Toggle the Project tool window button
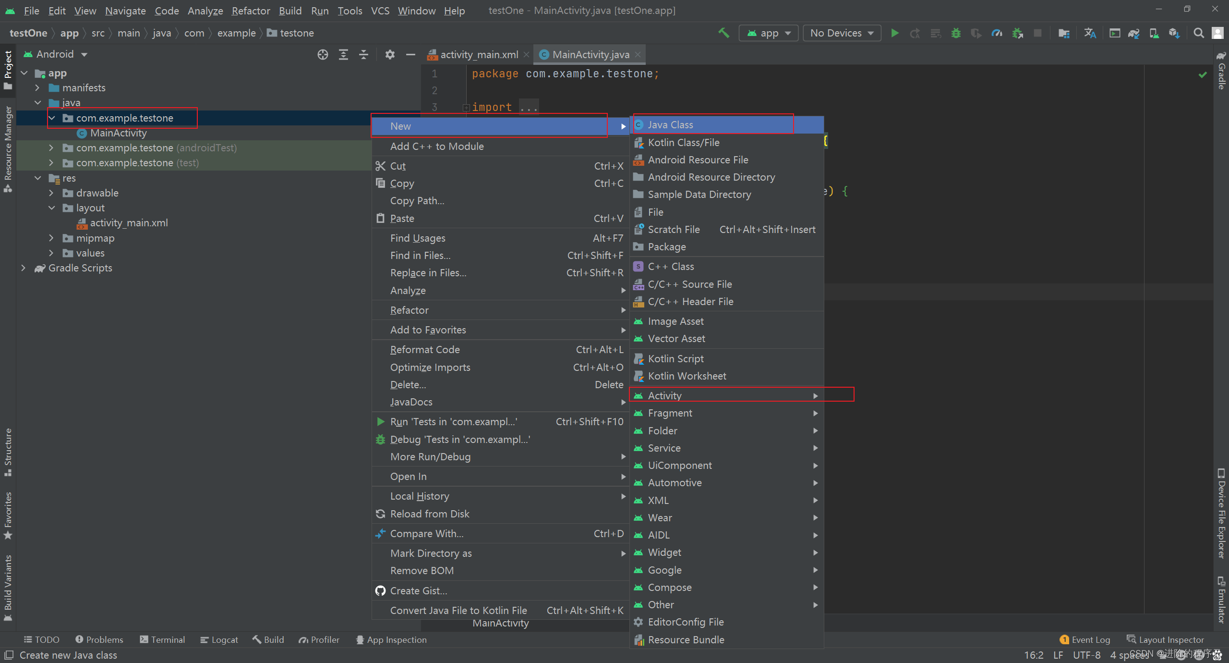The image size is (1229, 663). (x=8, y=70)
